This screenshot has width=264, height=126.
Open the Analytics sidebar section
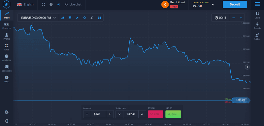pyautogui.click(x=7, y=58)
